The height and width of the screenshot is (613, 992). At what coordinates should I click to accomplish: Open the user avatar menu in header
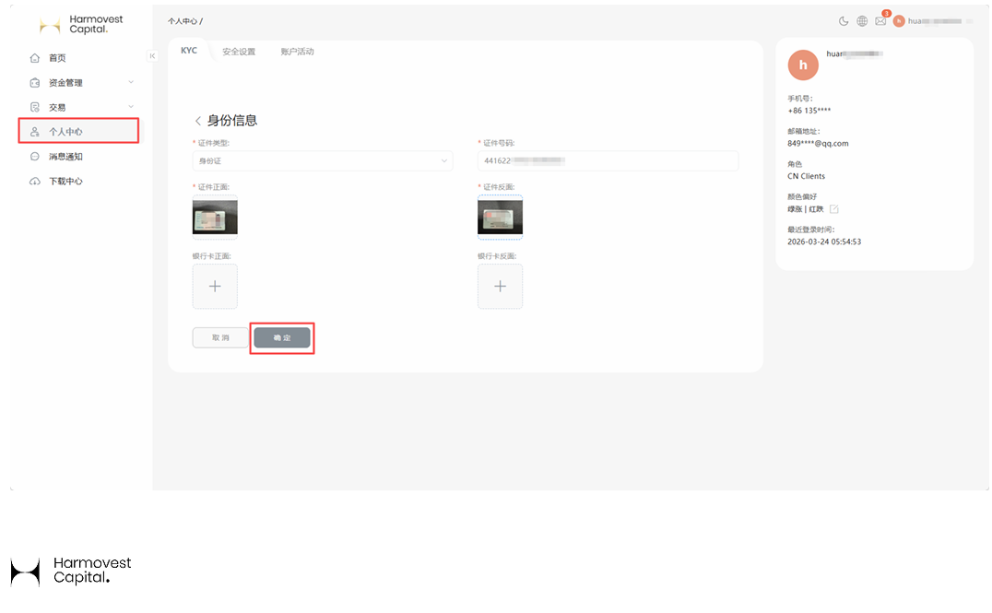coord(899,21)
